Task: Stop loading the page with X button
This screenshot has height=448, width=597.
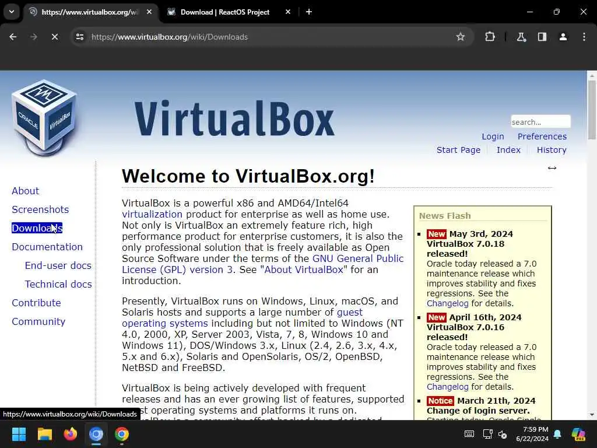Action: tap(54, 37)
